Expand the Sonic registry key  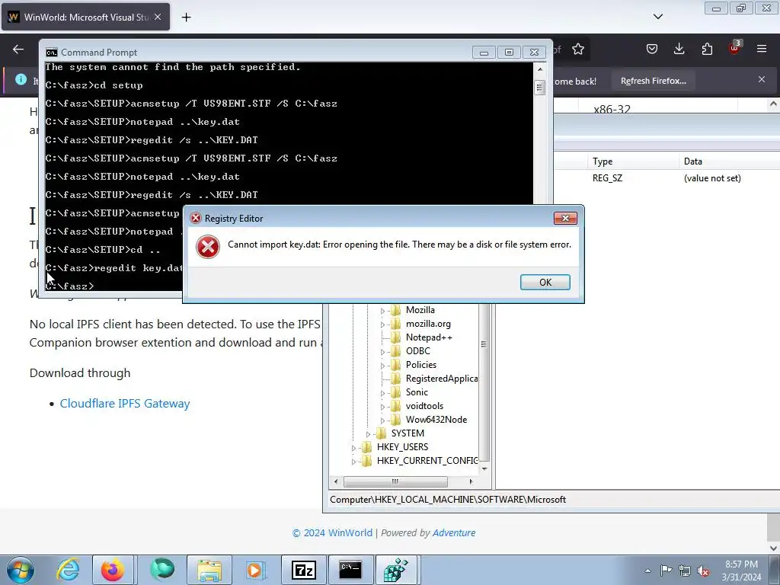coord(382,393)
